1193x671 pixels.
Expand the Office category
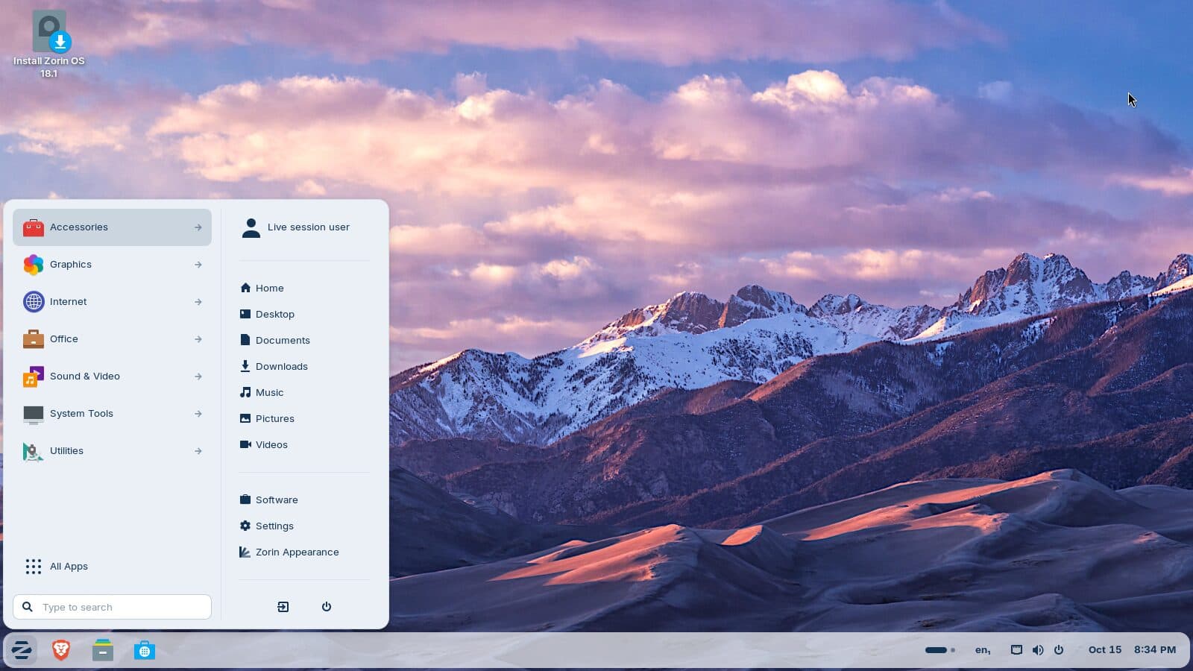[112, 339]
